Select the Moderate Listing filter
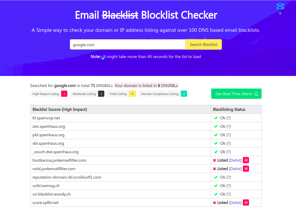Image resolution: width=296 pixels, height=213 pixels. tap(87, 94)
